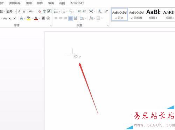Apply the 正文 style
The width and height of the screenshot is (175, 130).
(x=119, y=15)
